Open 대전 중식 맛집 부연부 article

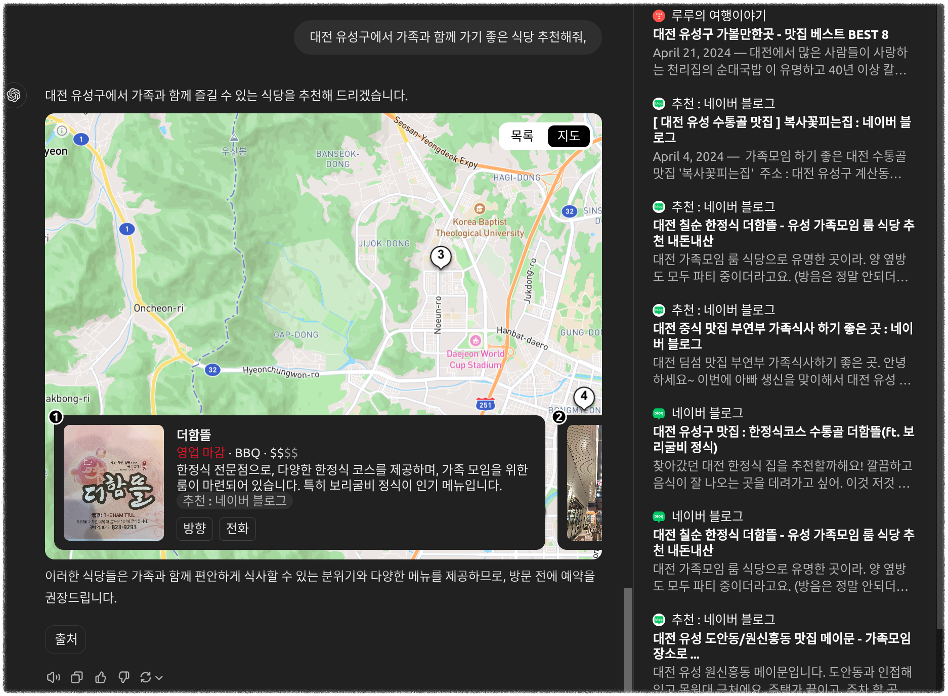click(783, 336)
